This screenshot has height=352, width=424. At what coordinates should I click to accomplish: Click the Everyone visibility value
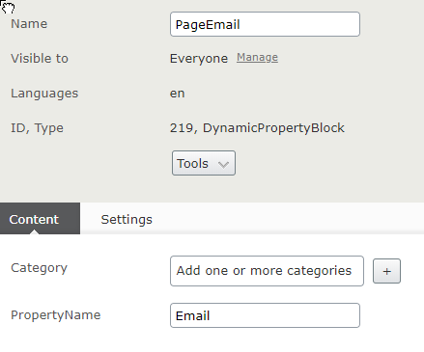coord(199,59)
